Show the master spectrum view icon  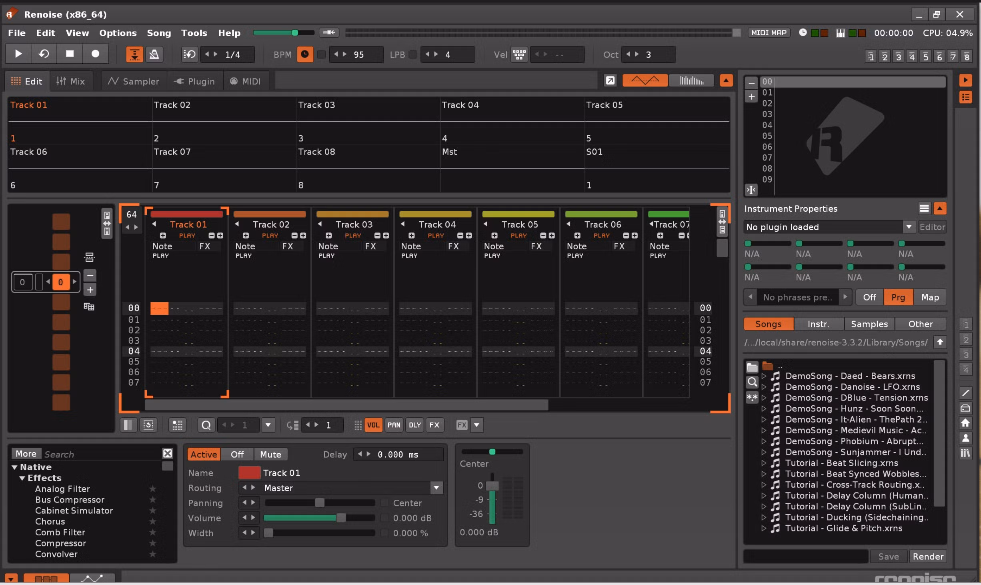point(691,81)
